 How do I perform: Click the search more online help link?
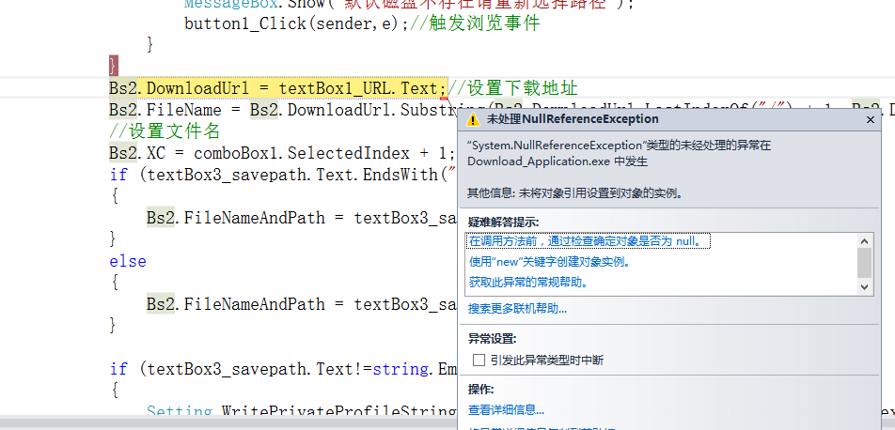pyautogui.click(x=518, y=309)
